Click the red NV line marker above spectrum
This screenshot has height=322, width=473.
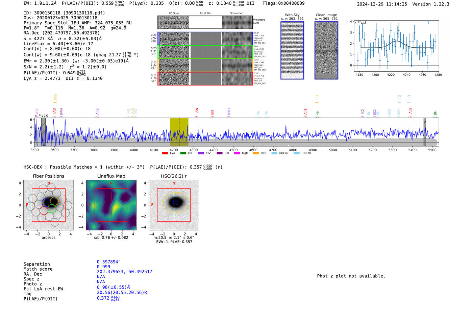tap(197, 110)
